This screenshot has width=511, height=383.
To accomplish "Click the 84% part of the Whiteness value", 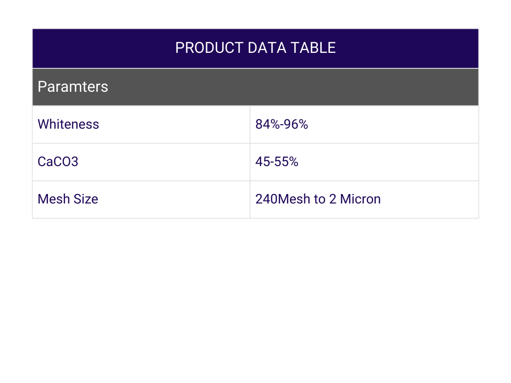I will pos(267,124).
